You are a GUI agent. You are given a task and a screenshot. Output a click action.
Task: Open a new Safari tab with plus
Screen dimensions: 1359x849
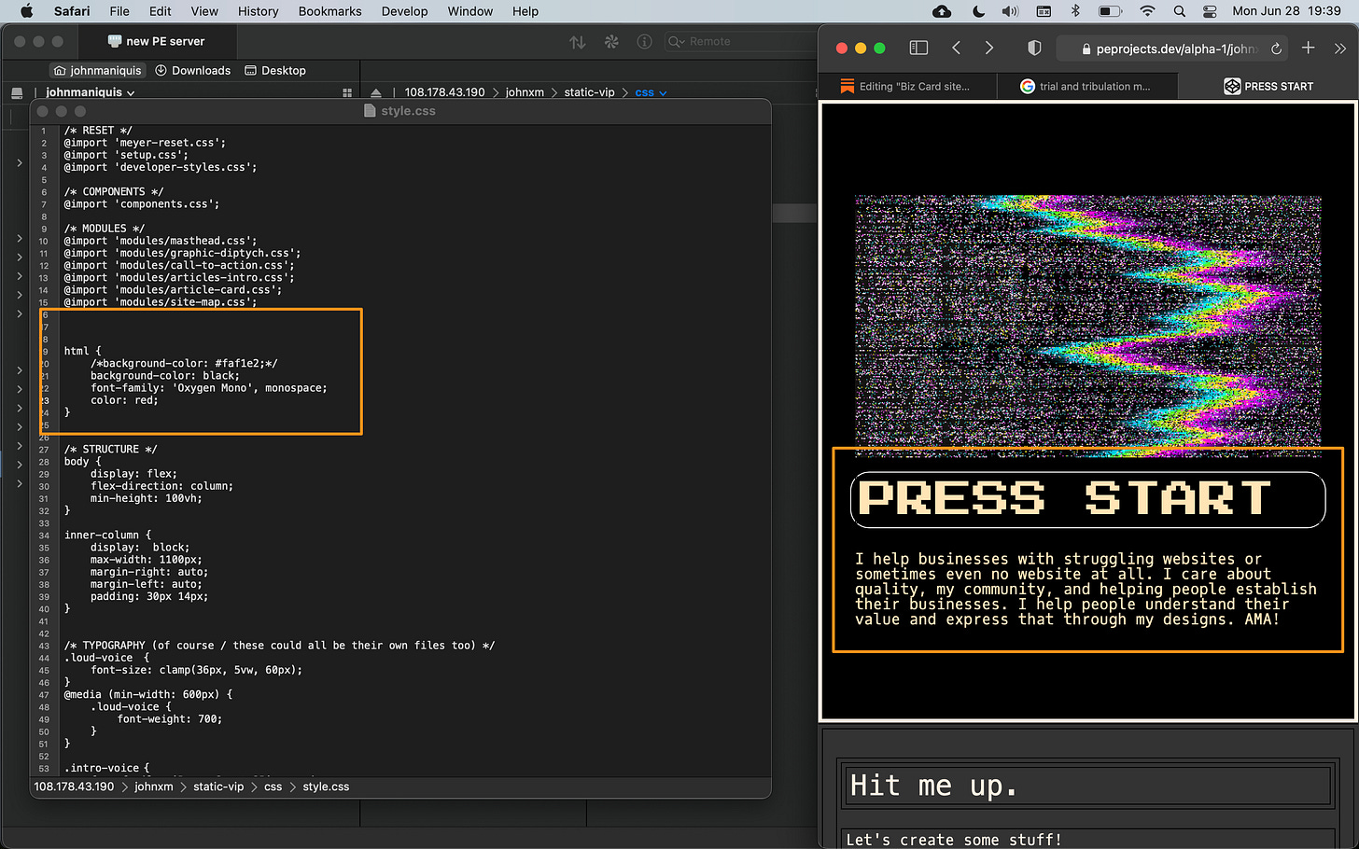point(1308,48)
